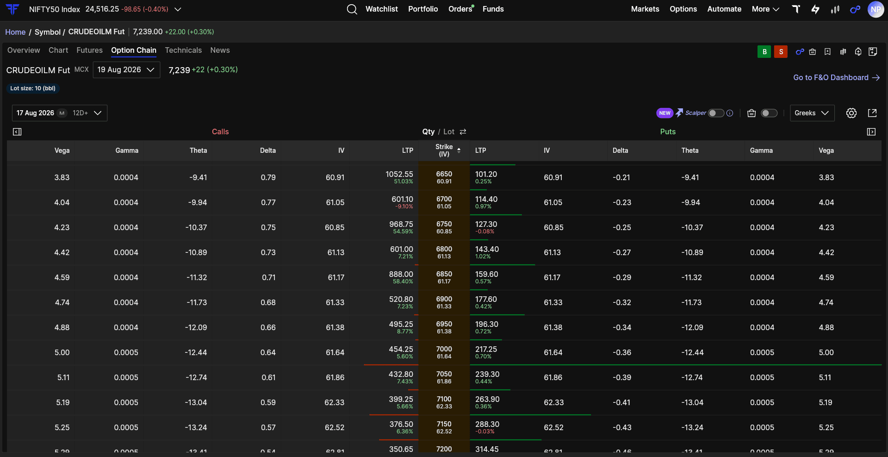The image size is (888, 457).
Task: Open the 19 Aug 2026 futures expiry dropdown
Action: [x=126, y=70]
